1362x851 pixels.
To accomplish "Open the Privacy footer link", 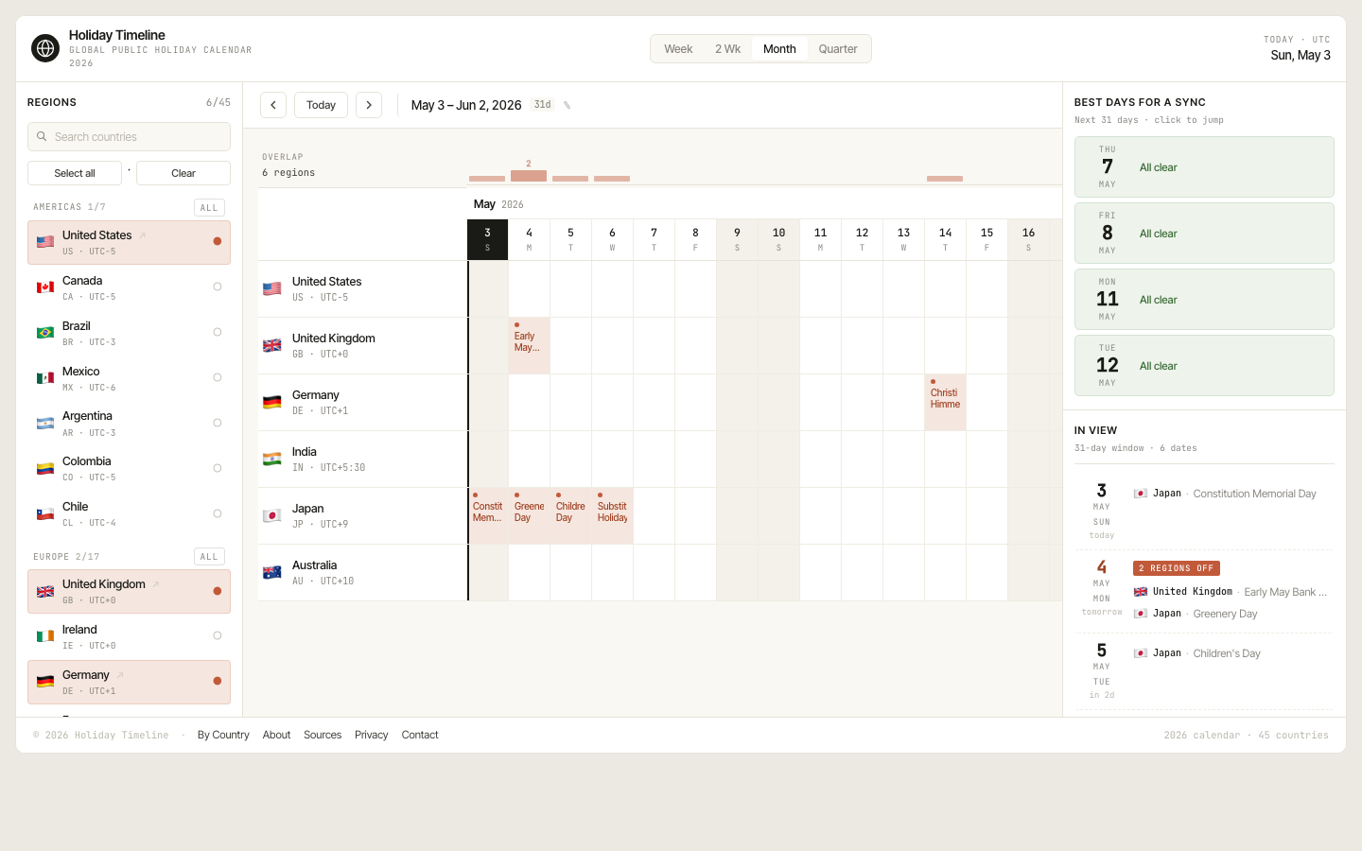I will click(x=371, y=735).
